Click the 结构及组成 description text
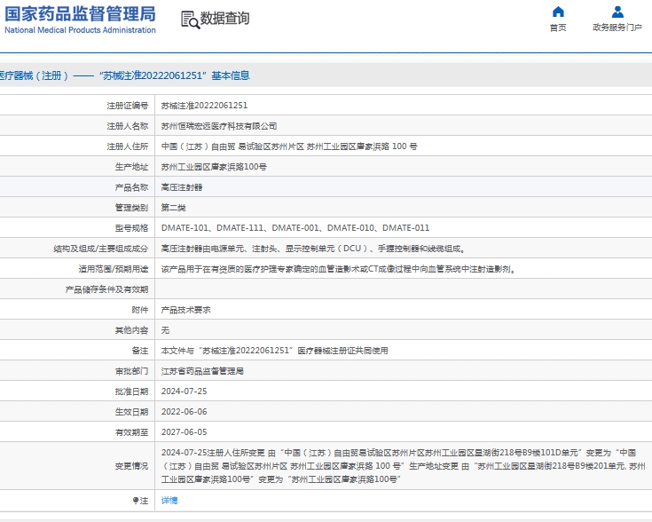 (313, 249)
